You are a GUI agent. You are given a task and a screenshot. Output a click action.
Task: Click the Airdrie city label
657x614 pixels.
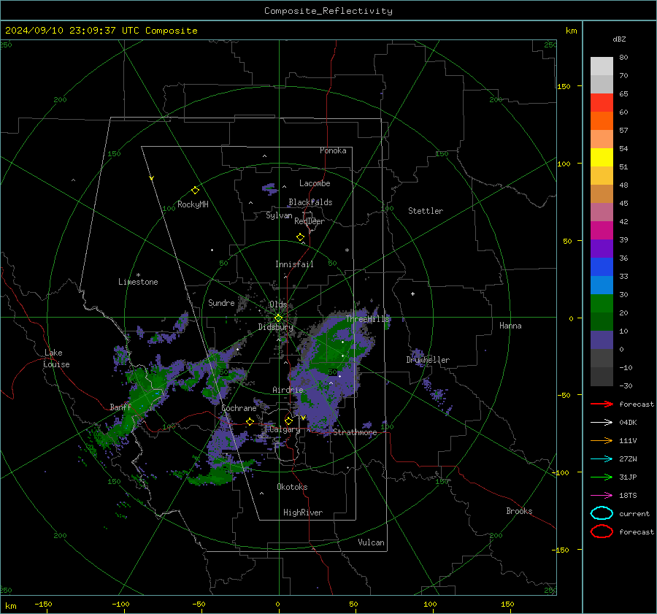click(288, 390)
